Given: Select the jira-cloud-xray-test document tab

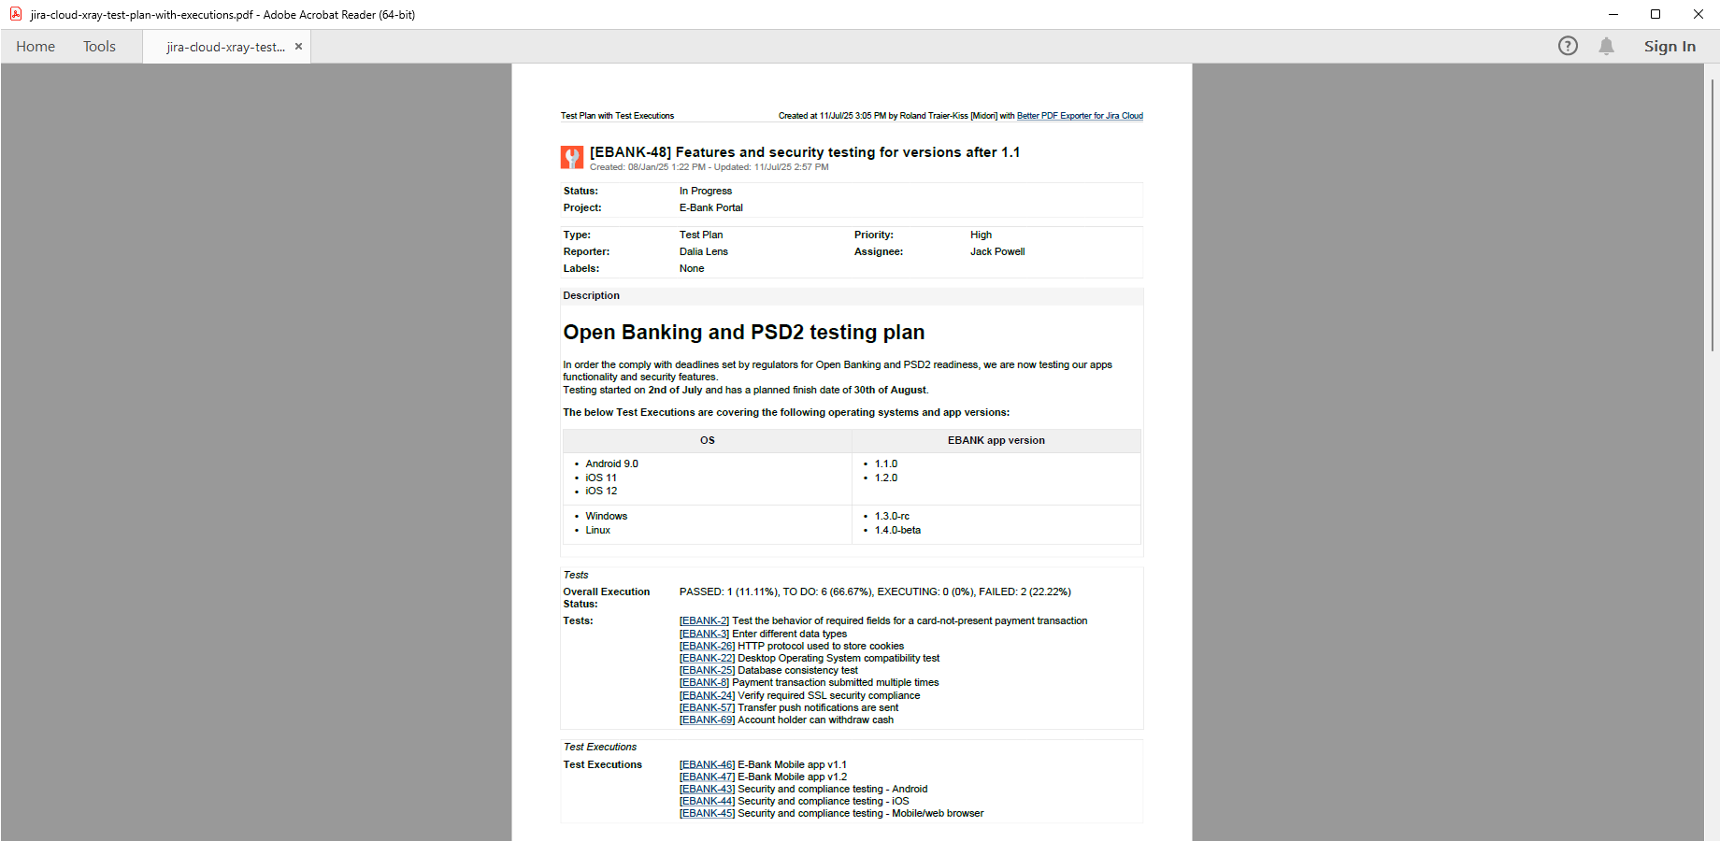Looking at the screenshot, I should pyautogui.click(x=226, y=47).
